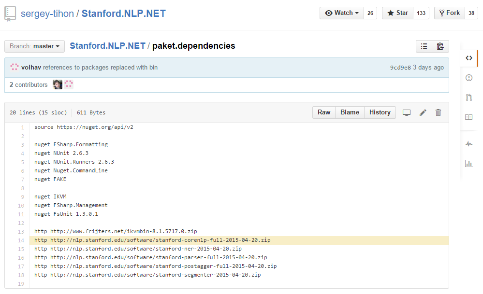Open Stanford.NLP.NET repository title link
The width and height of the screenshot is (483, 294).
pyautogui.click(x=123, y=14)
